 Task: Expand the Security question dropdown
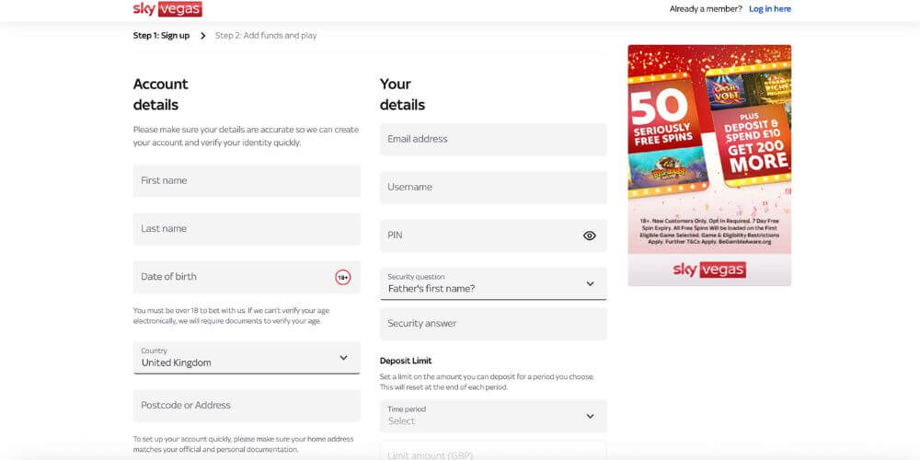pos(493,283)
